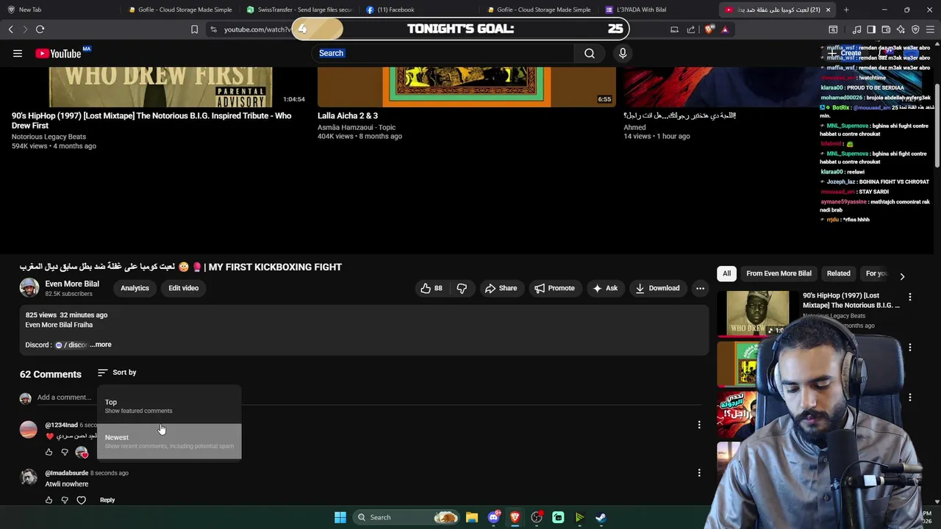Like the @1234lnad comment

click(49, 452)
